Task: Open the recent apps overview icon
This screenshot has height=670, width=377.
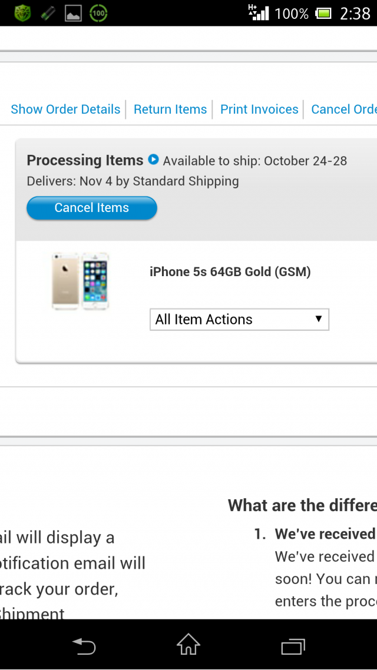Action: [x=293, y=646]
